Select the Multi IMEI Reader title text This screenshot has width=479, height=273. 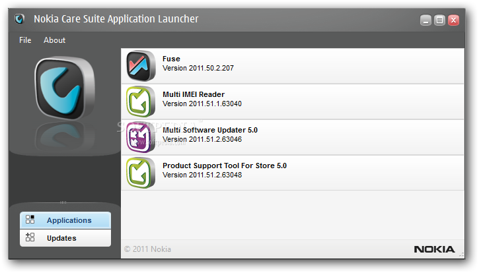pyautogui.click(x=194, y=94)
